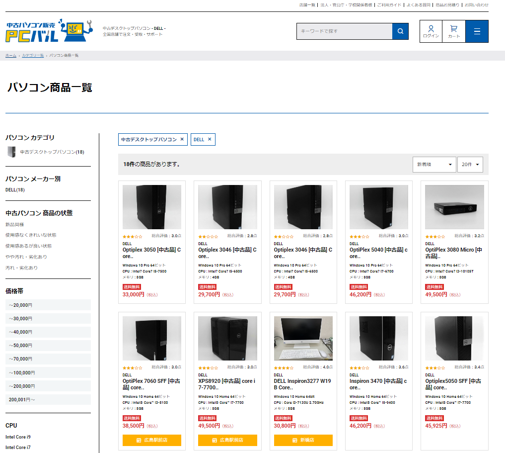Click the 33,000円 price on Optiplex 3050
This screenshot has width=505, height=453.
click(x=134, y=294)
